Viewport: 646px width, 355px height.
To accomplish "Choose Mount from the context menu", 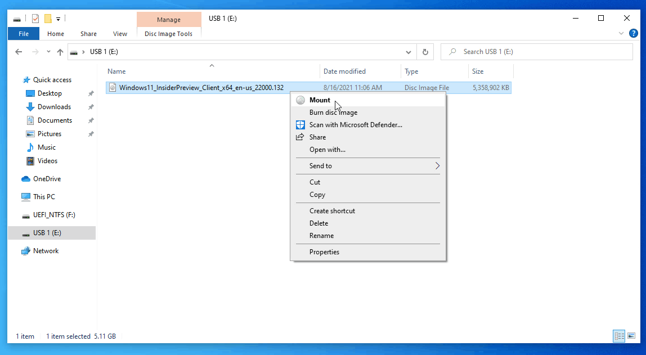I will point(368,100).
